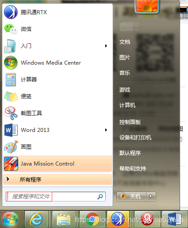
Task: Click the 搜索程序和文件 search box
Action: 56,197
